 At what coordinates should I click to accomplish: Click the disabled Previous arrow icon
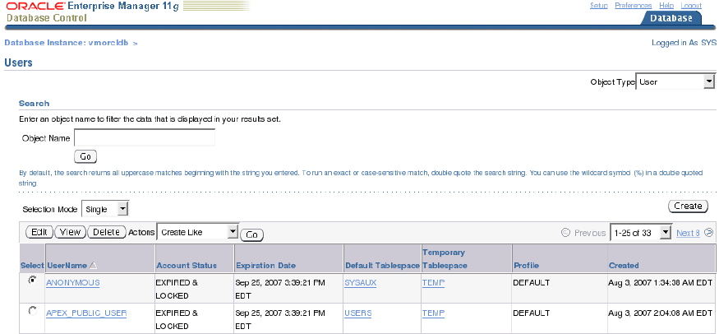coord(566,233)
